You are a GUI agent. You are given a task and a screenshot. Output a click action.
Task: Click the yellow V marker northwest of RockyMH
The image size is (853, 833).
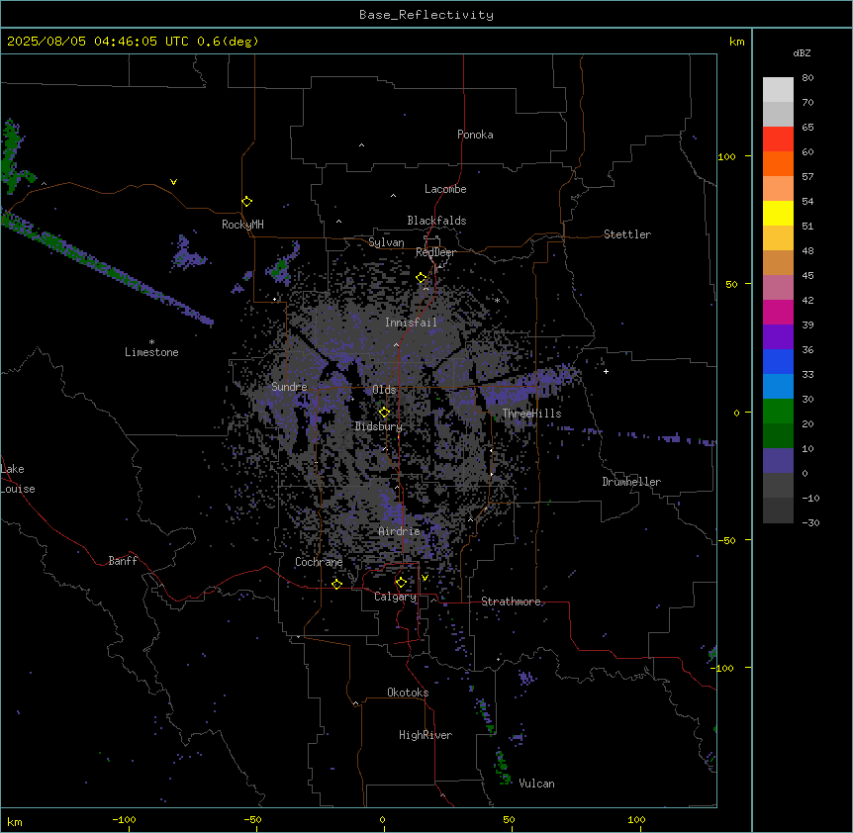click(x=173, y=182)
